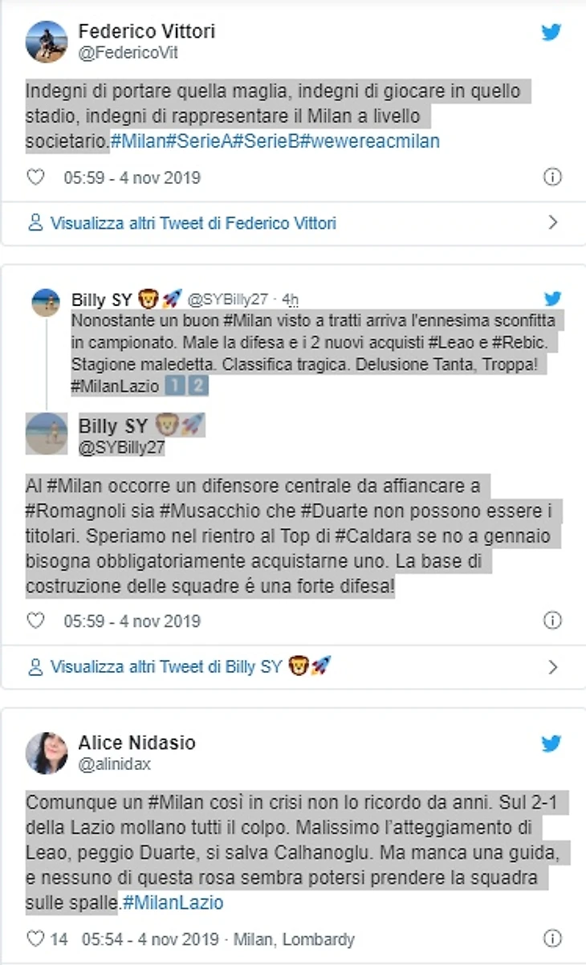The width and height of the screenshot is (586, 965).
Task: Like Billy SY's tweet with the heart icon
Action: click(36, 621)
